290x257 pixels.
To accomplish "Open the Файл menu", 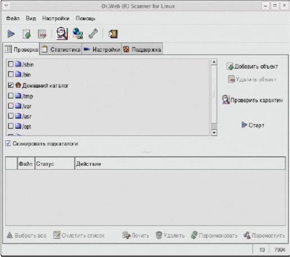I will pos(13,19).
